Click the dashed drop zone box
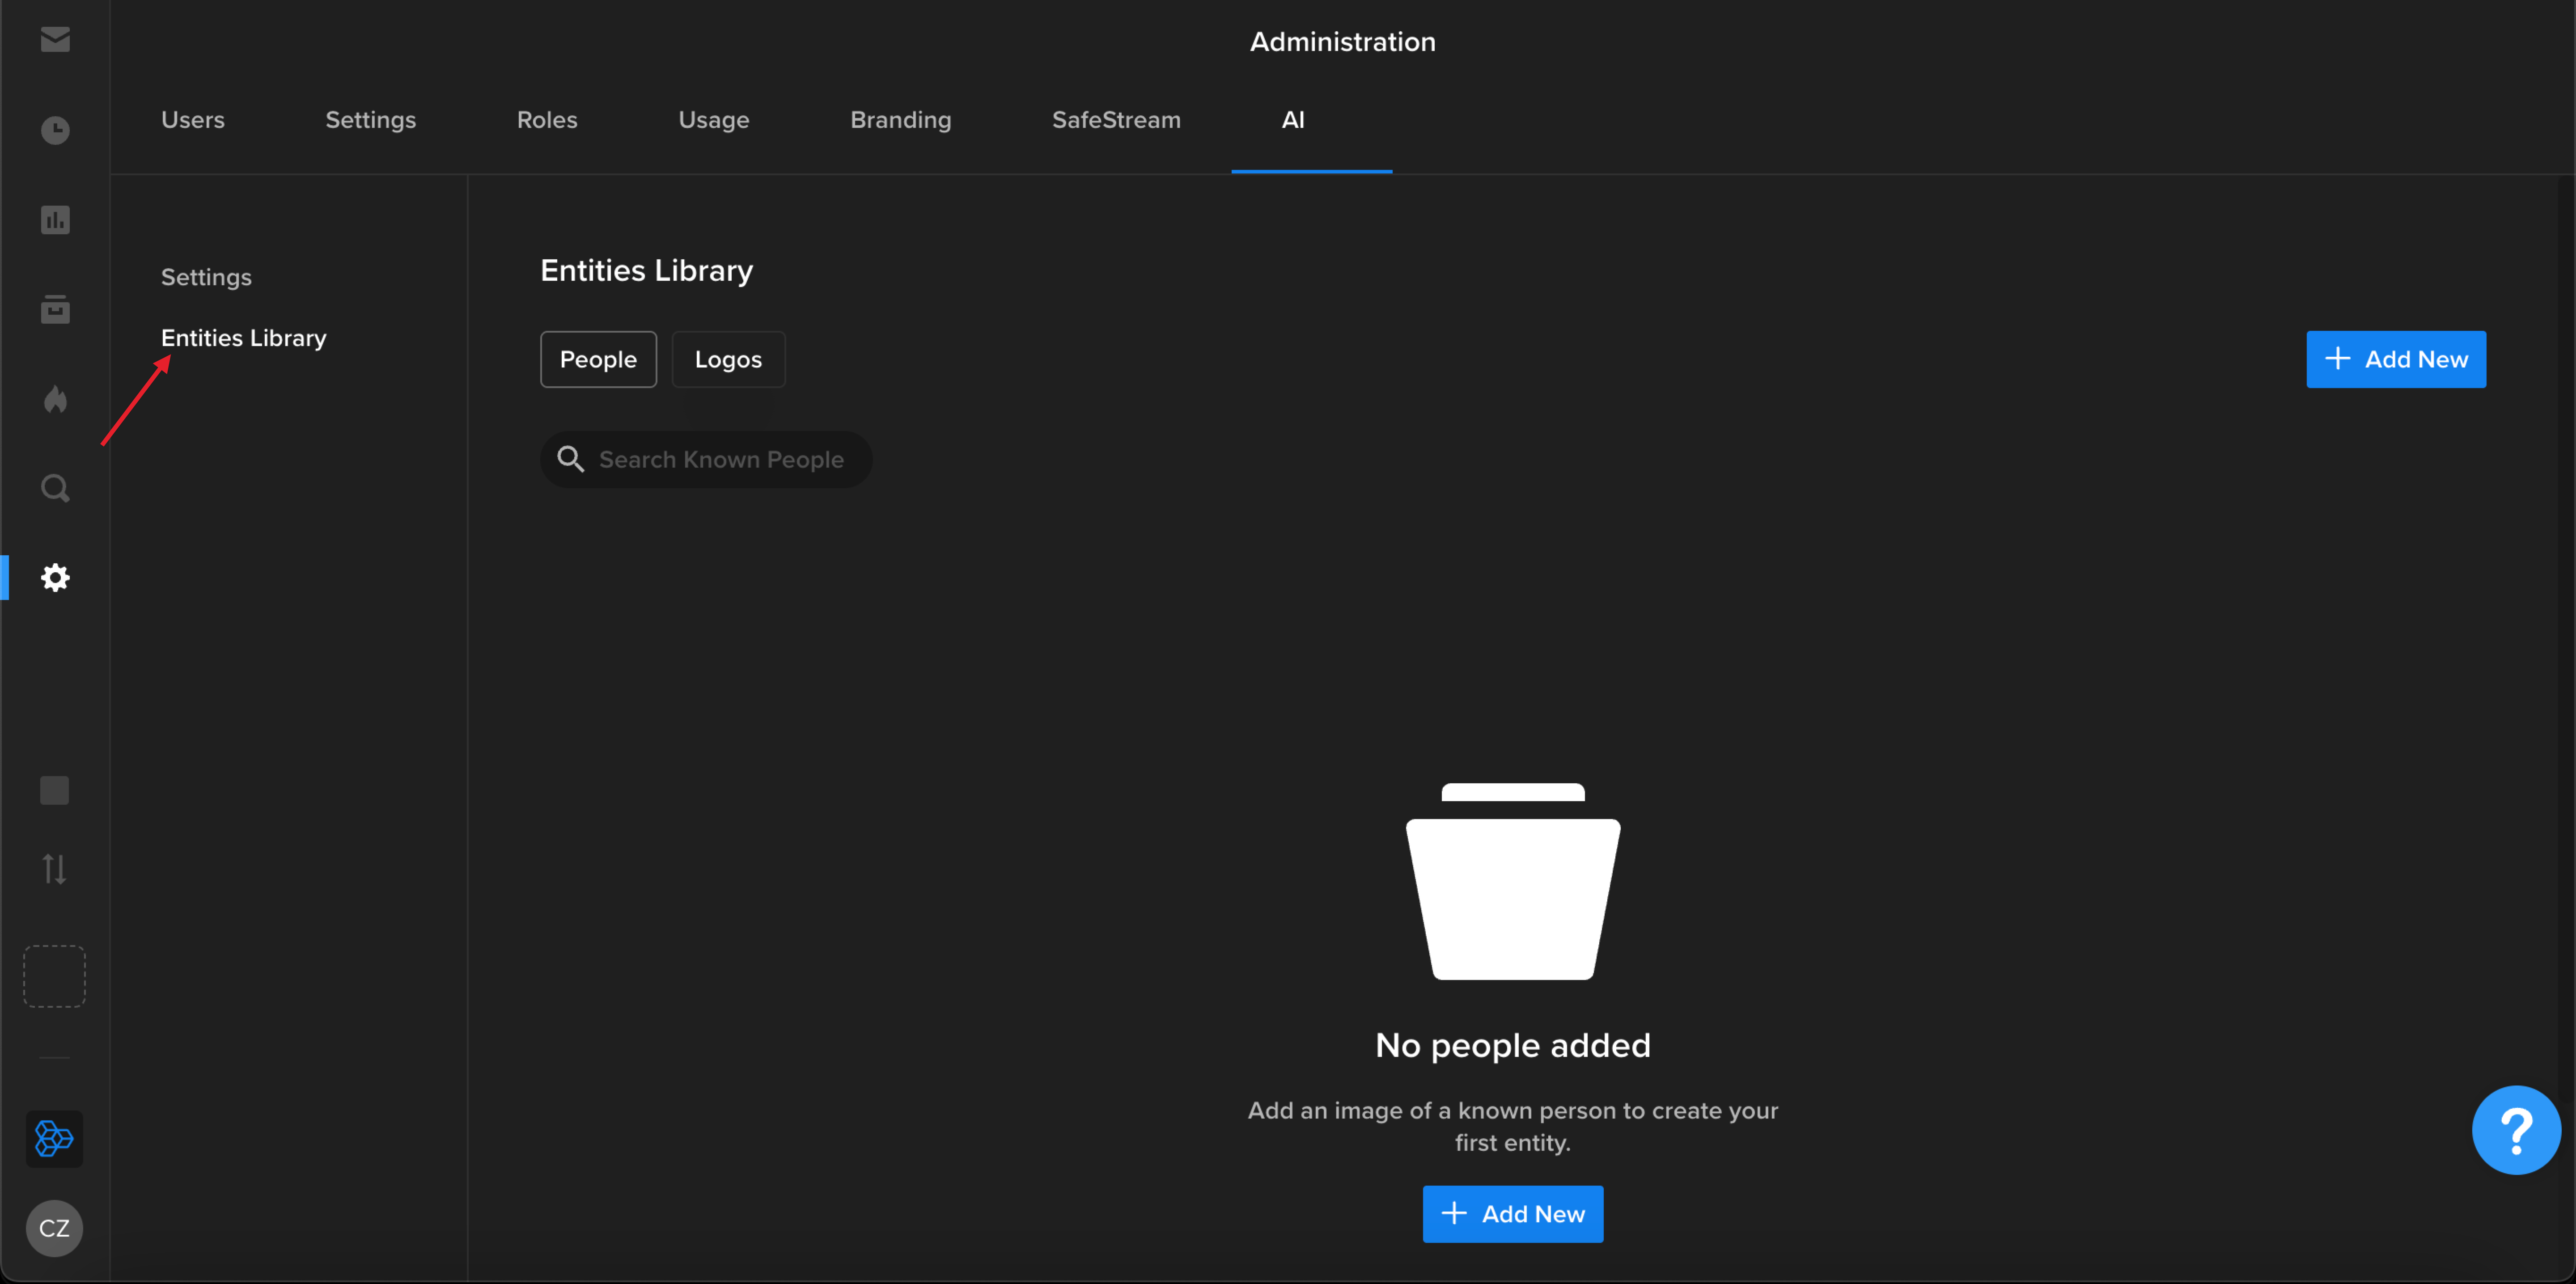Image resolution: width=2576 pixels, height=1284 pixels. click(55, 975)
